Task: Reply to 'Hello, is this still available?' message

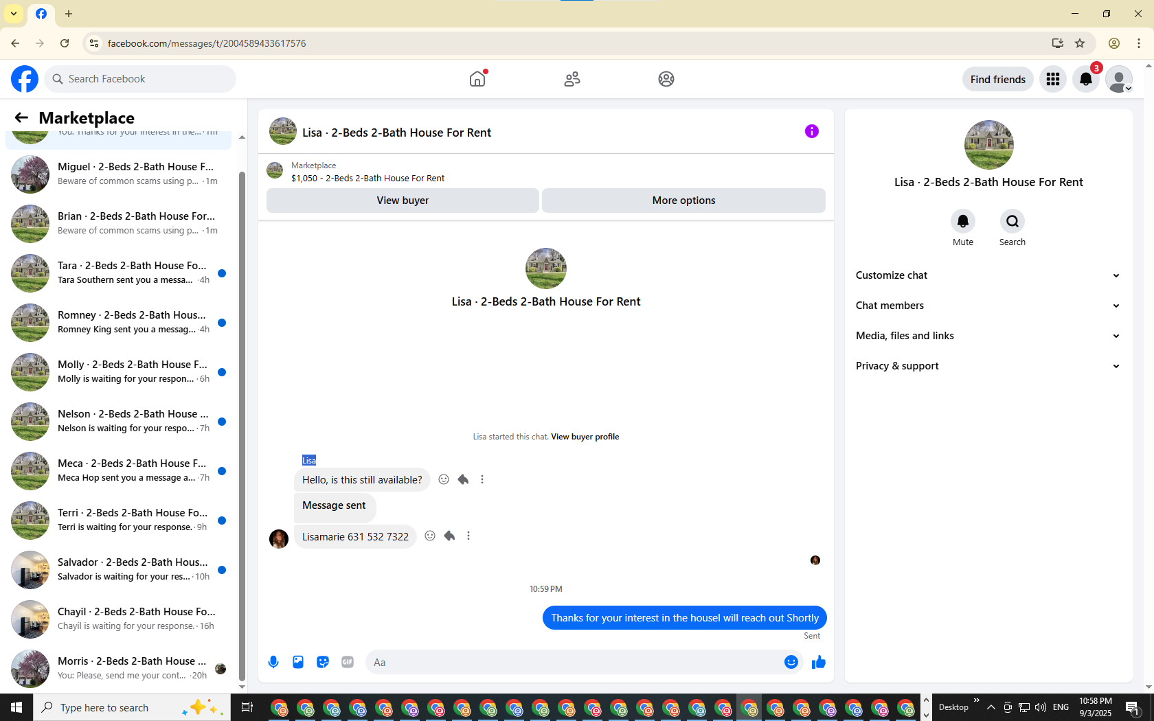Action: tap(463, 479)
